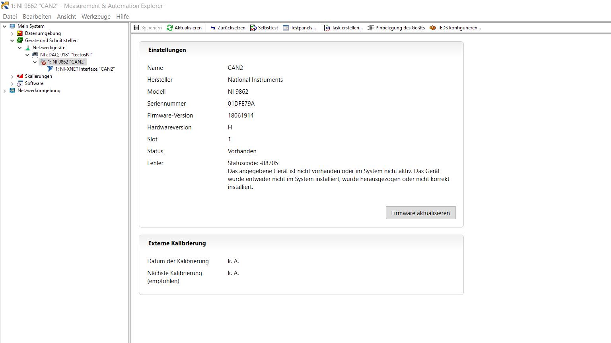Select the Netzwerkumgebung tree label
The height and width of the screenshot is (343, 611).
pyautogui.click(x=39, y=91)
